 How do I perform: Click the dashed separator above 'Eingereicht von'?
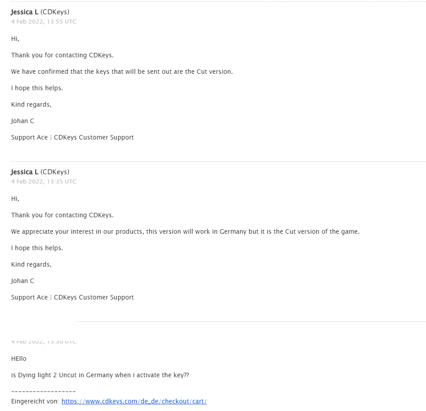tap(43, 391)
